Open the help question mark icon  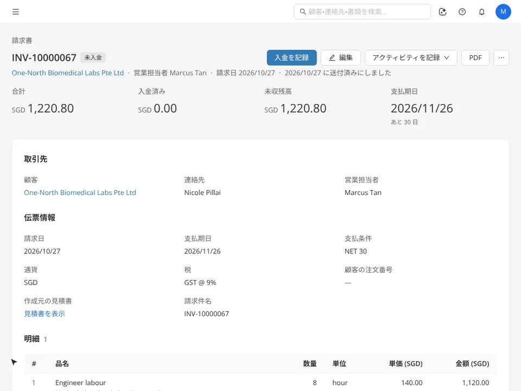pyautogui.click(x=462, y=12)
